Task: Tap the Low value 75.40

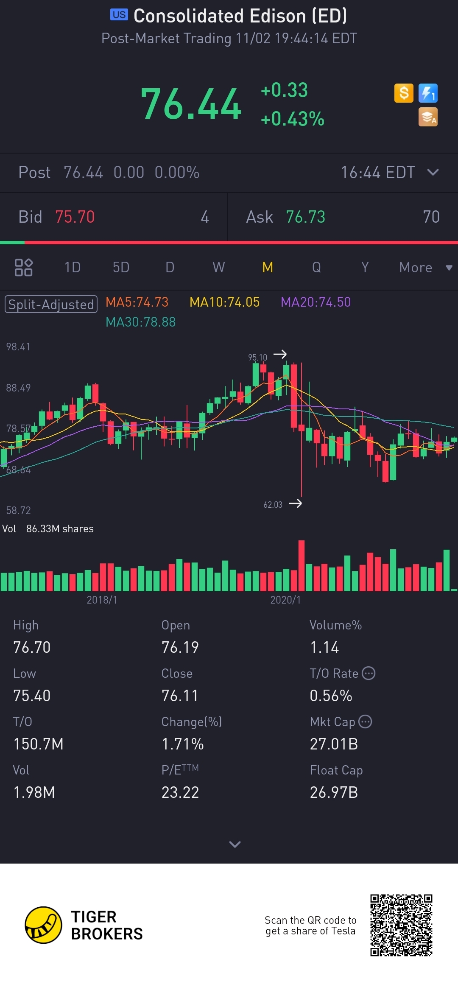Action: (32, 696)
